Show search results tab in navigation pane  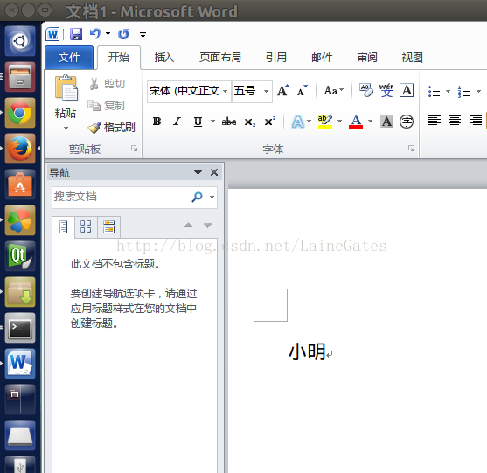point(108,226)
